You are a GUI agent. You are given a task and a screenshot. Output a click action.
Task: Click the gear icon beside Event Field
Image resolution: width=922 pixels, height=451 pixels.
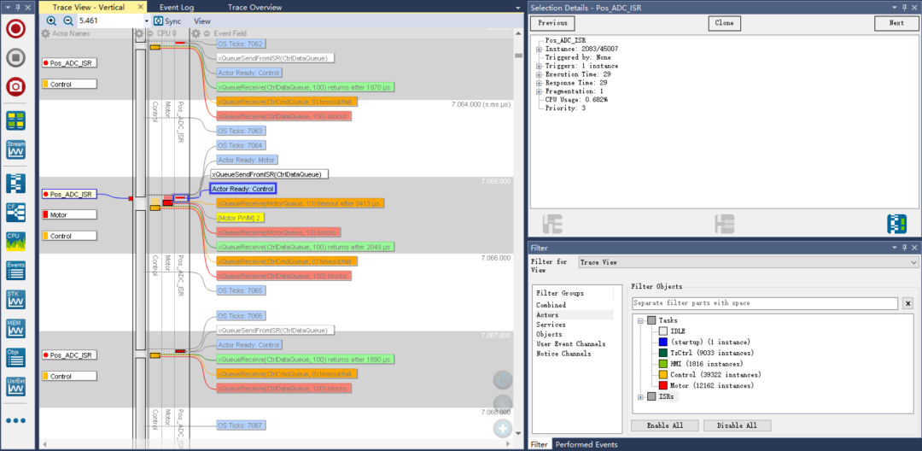196,33
